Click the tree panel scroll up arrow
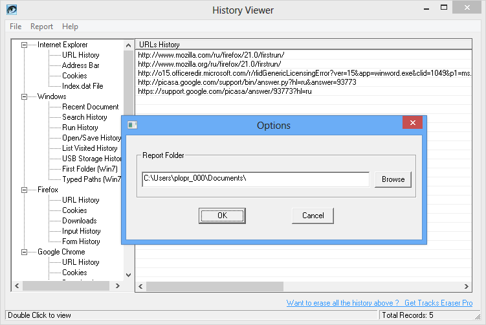Screen dimensions: 486x325 pos(128,45)
